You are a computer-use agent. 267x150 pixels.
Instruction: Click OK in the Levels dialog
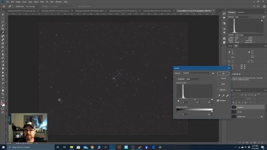223,74
